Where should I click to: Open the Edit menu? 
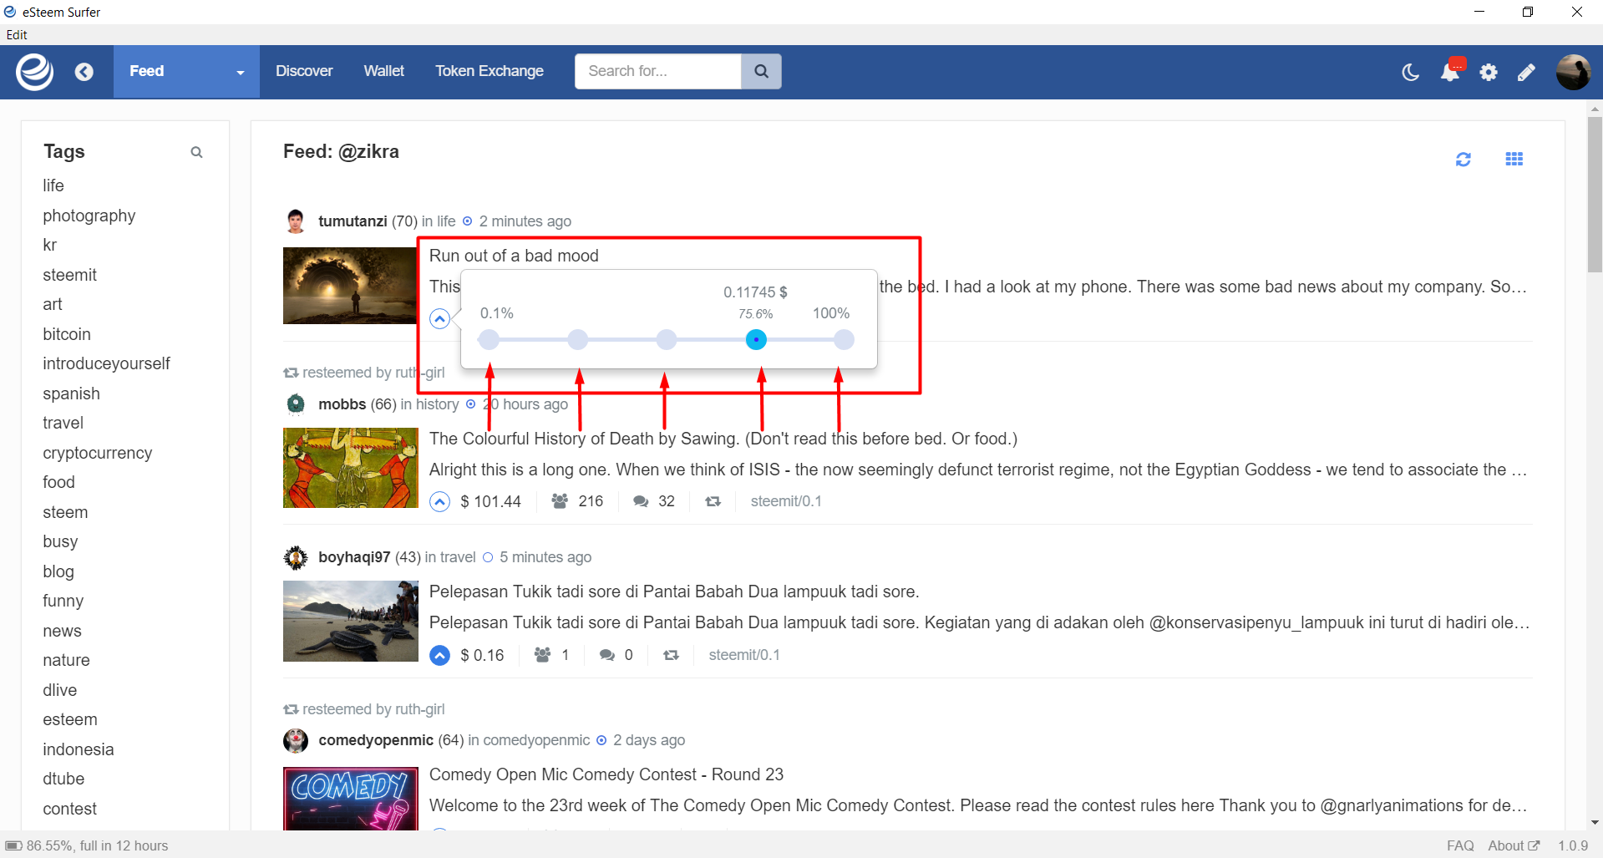[17, 35]
